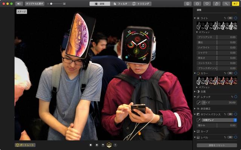The width and height of the screenshot is (241, 150).
Task: Click 調整をリセット (Reset Adjustments) button
Action: tap(217, 145)
